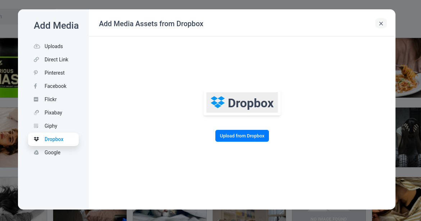Click the large Dropbox logo banner
Image resolution: width=421 pixels, height=221 pixels.
point(242,103)
